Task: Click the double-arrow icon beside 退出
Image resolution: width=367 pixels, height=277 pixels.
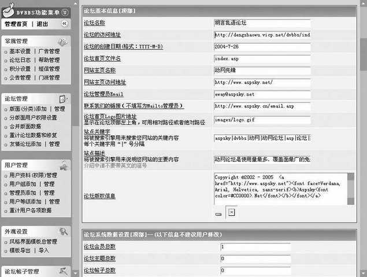Action: (x=64, y=24)
